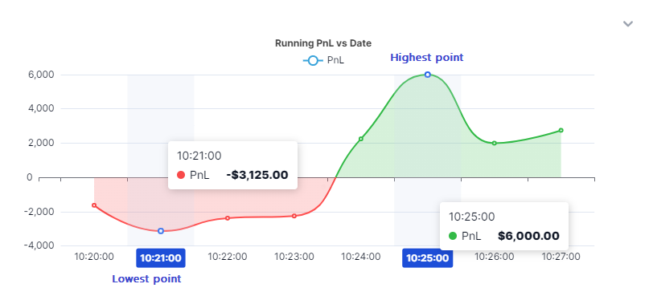
Task: Collapse the chart panel with the chevron
Action: click(628, 24)
